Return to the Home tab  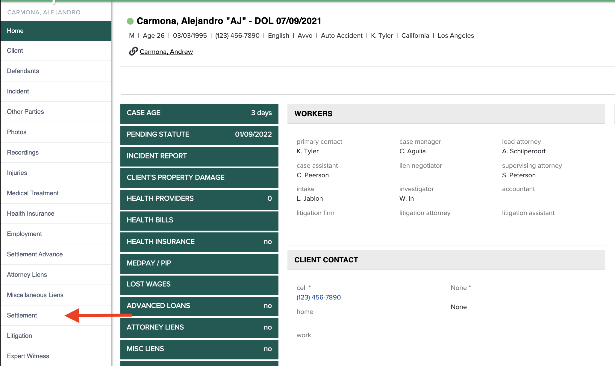point(15,31)
